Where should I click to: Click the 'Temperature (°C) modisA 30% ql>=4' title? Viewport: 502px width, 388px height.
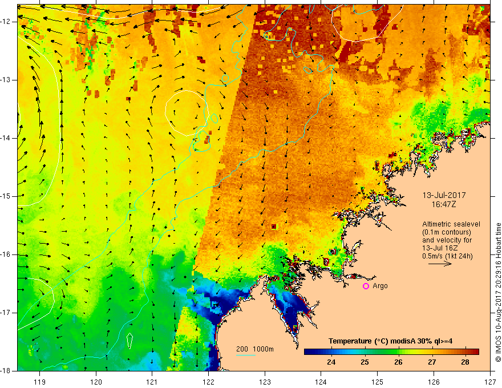(x=391, y=341)
